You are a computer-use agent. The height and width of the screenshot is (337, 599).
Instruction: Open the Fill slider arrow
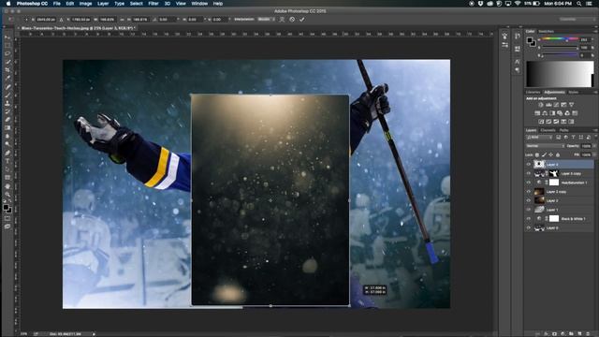pos(593,154)
